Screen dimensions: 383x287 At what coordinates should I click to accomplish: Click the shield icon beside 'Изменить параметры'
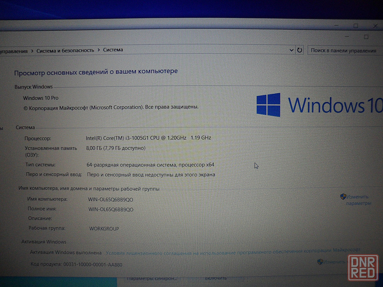click(x=343, y=197)
